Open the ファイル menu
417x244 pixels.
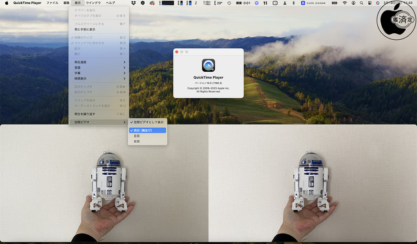(52, 3)
